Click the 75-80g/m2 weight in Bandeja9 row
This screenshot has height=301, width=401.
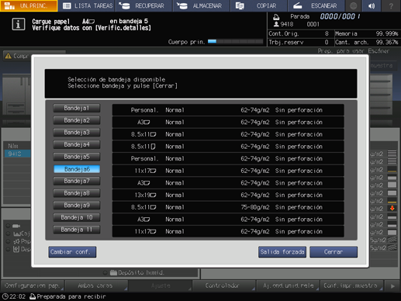254,207
